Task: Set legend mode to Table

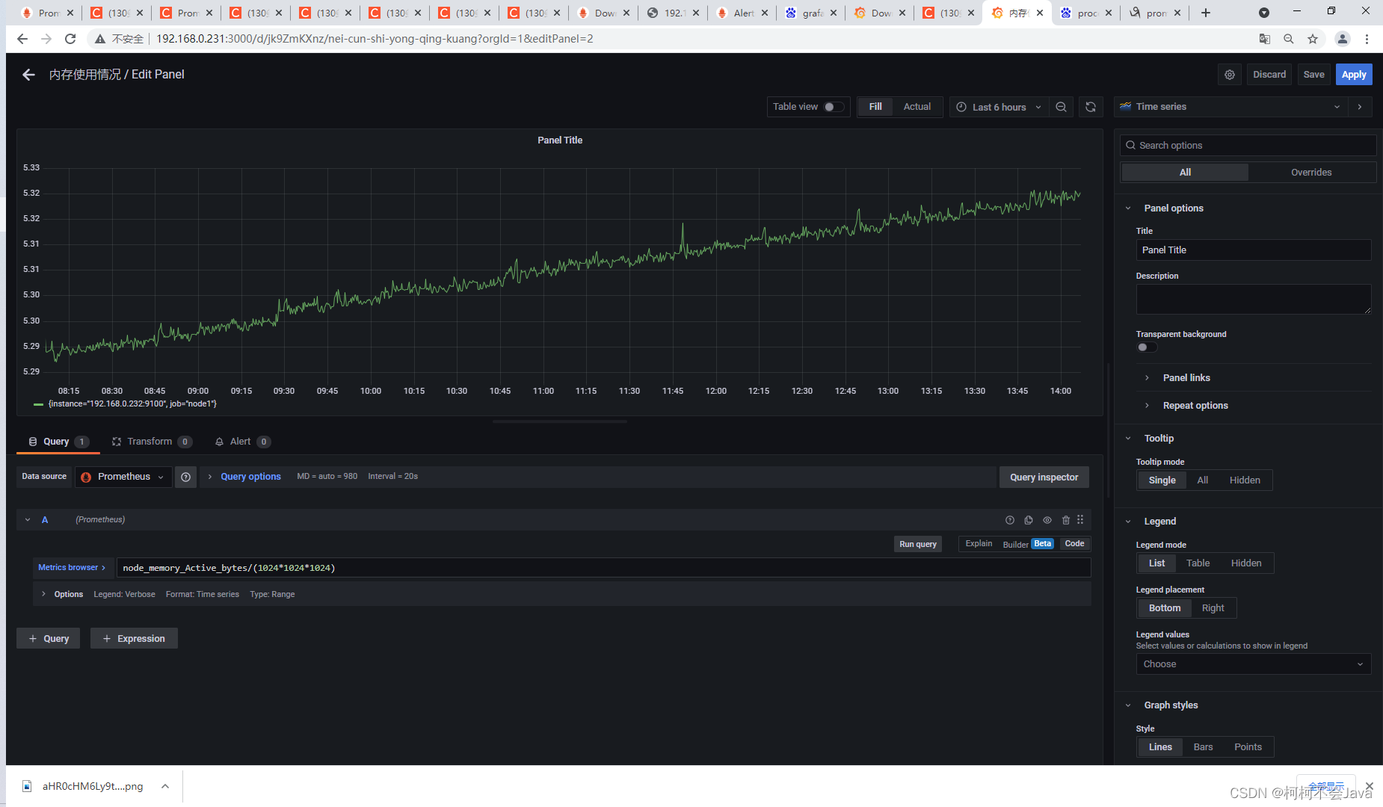Action: (1198, 563)
